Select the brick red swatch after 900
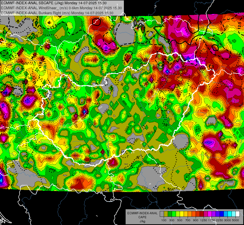Viewport: 244px width, 225px height. point(198,214)
